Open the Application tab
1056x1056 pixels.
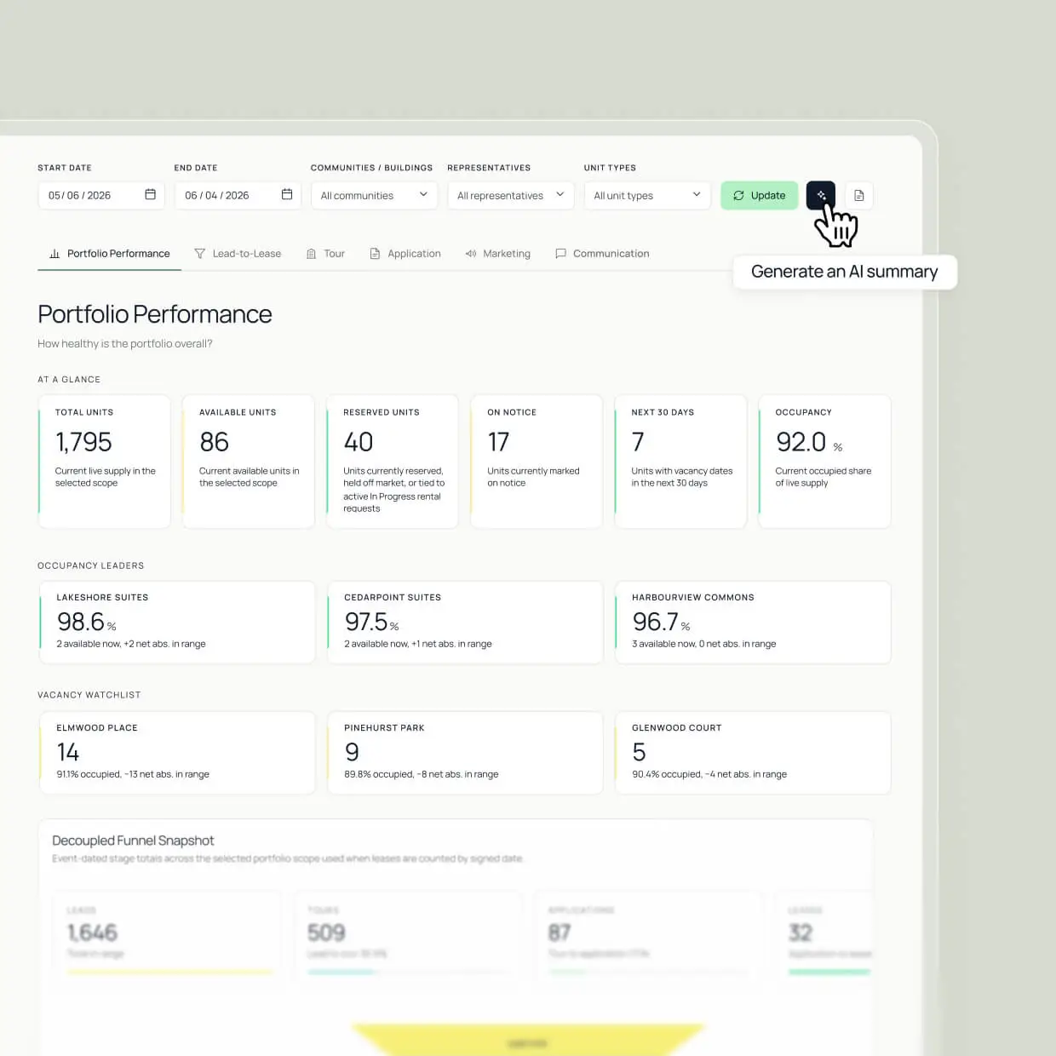405,254
